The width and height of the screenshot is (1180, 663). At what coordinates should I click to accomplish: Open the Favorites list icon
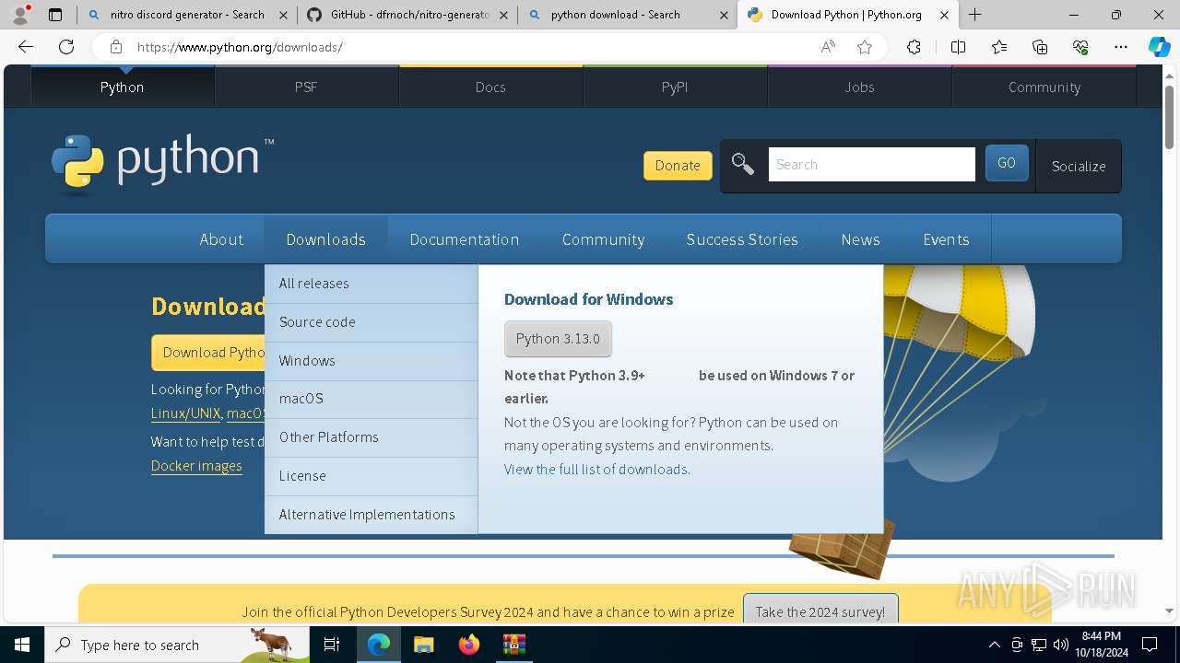(999, 47)
